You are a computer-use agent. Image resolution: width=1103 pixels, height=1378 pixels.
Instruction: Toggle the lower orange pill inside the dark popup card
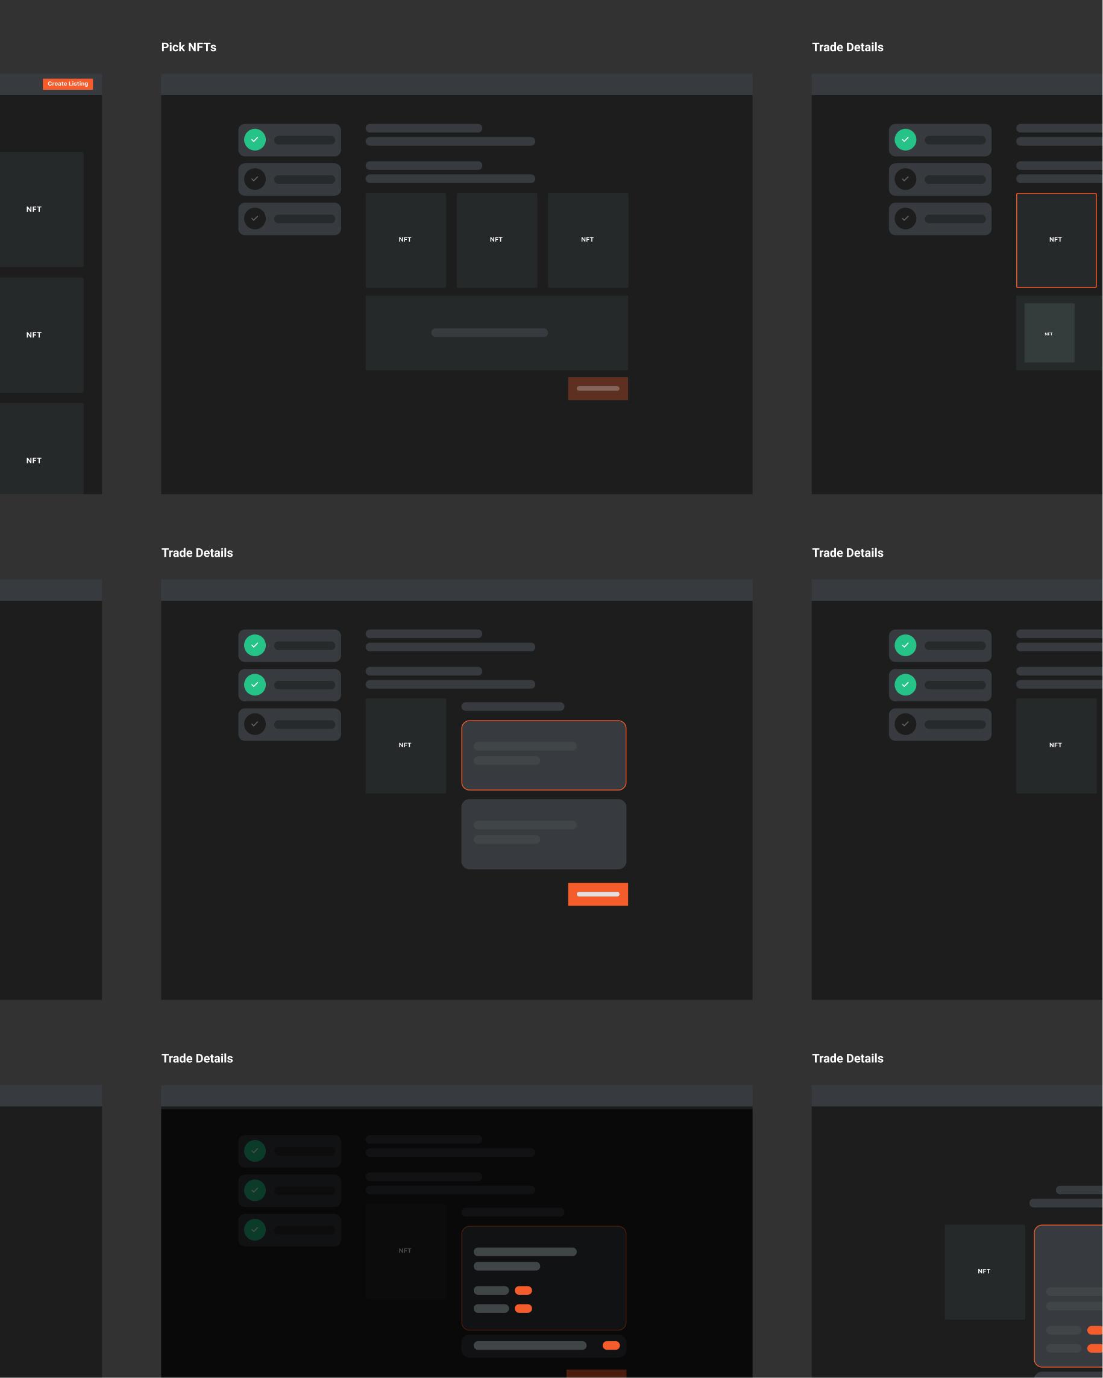[523, 1308]
